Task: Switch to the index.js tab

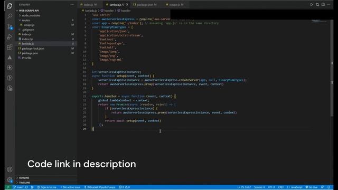Action: pyautogui.click(x=89, y=5)
